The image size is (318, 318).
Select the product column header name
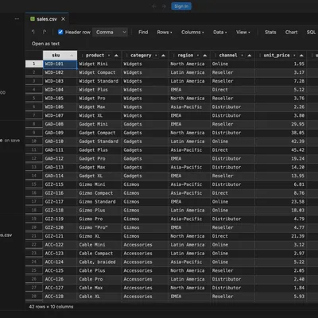click(x=95, y=56)
